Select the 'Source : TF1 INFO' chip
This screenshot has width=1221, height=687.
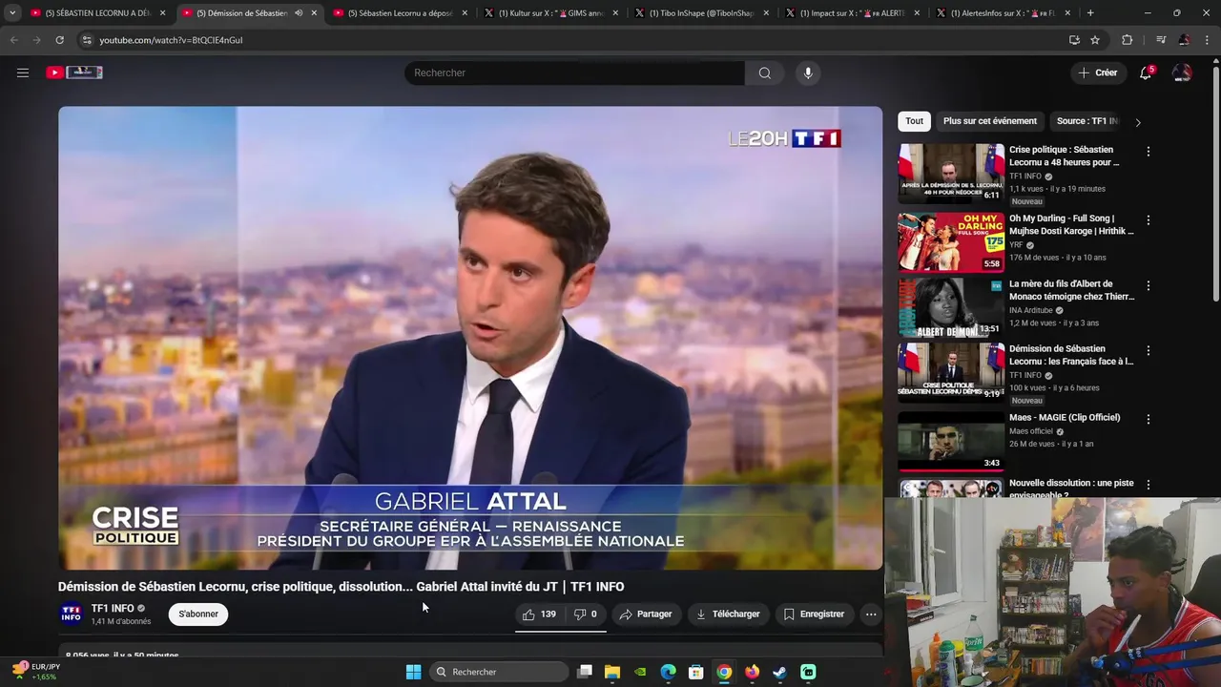click(x=1086, y=121)
